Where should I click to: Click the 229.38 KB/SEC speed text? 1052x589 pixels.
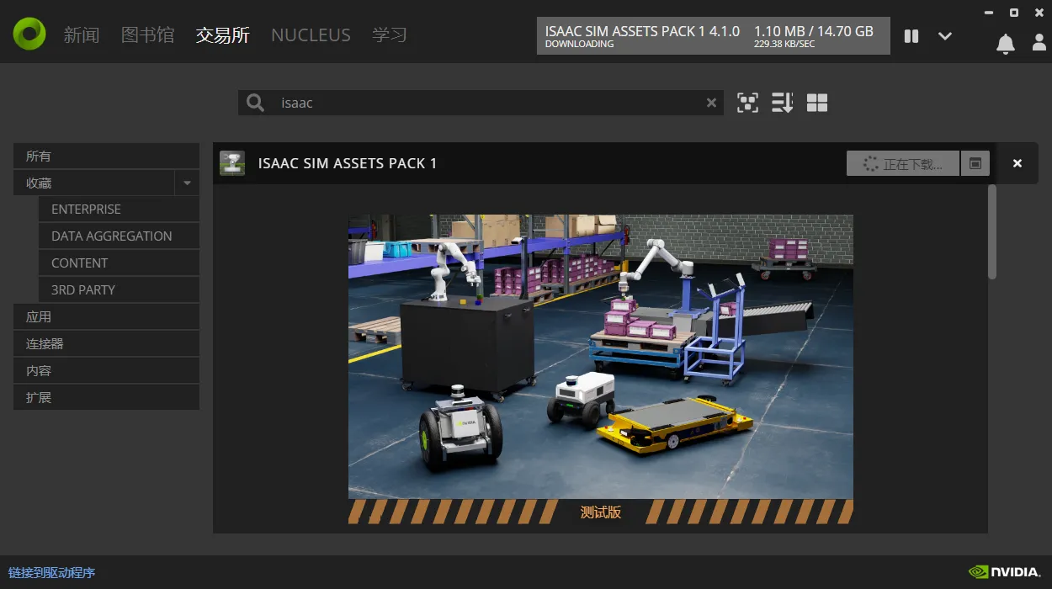[784, 45]
